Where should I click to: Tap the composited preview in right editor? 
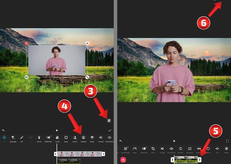(174, 70)
